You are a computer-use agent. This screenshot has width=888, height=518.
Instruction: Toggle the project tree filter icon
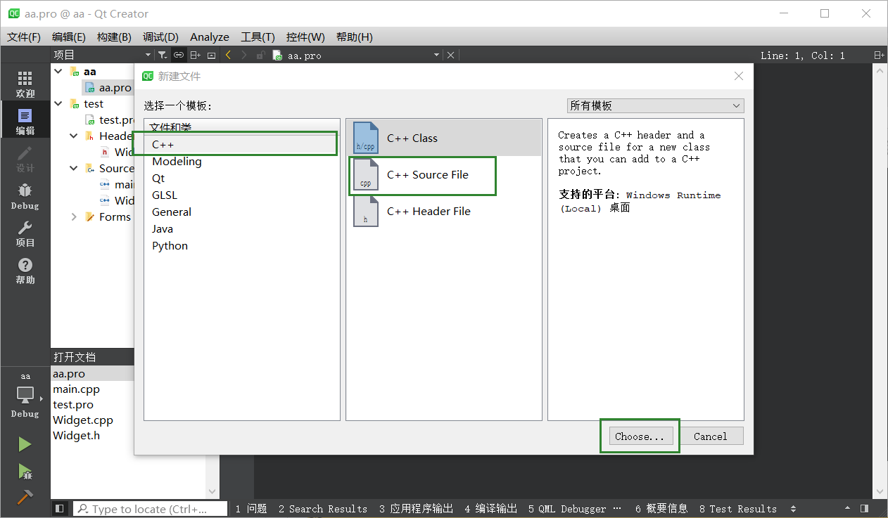tap(162, 54)
